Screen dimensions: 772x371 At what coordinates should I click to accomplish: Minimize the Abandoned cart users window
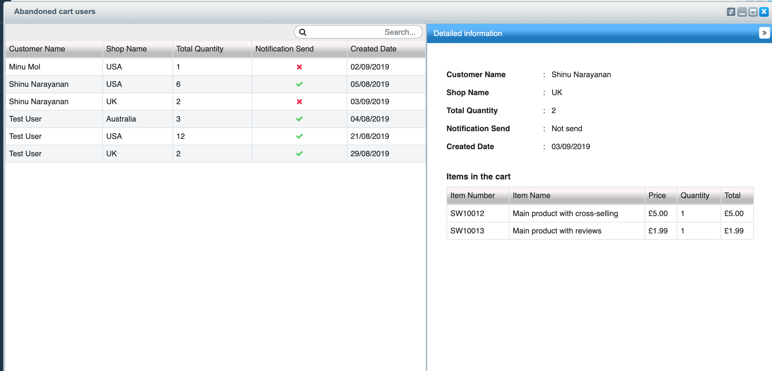pyautogui.click(x=742, y=12)
